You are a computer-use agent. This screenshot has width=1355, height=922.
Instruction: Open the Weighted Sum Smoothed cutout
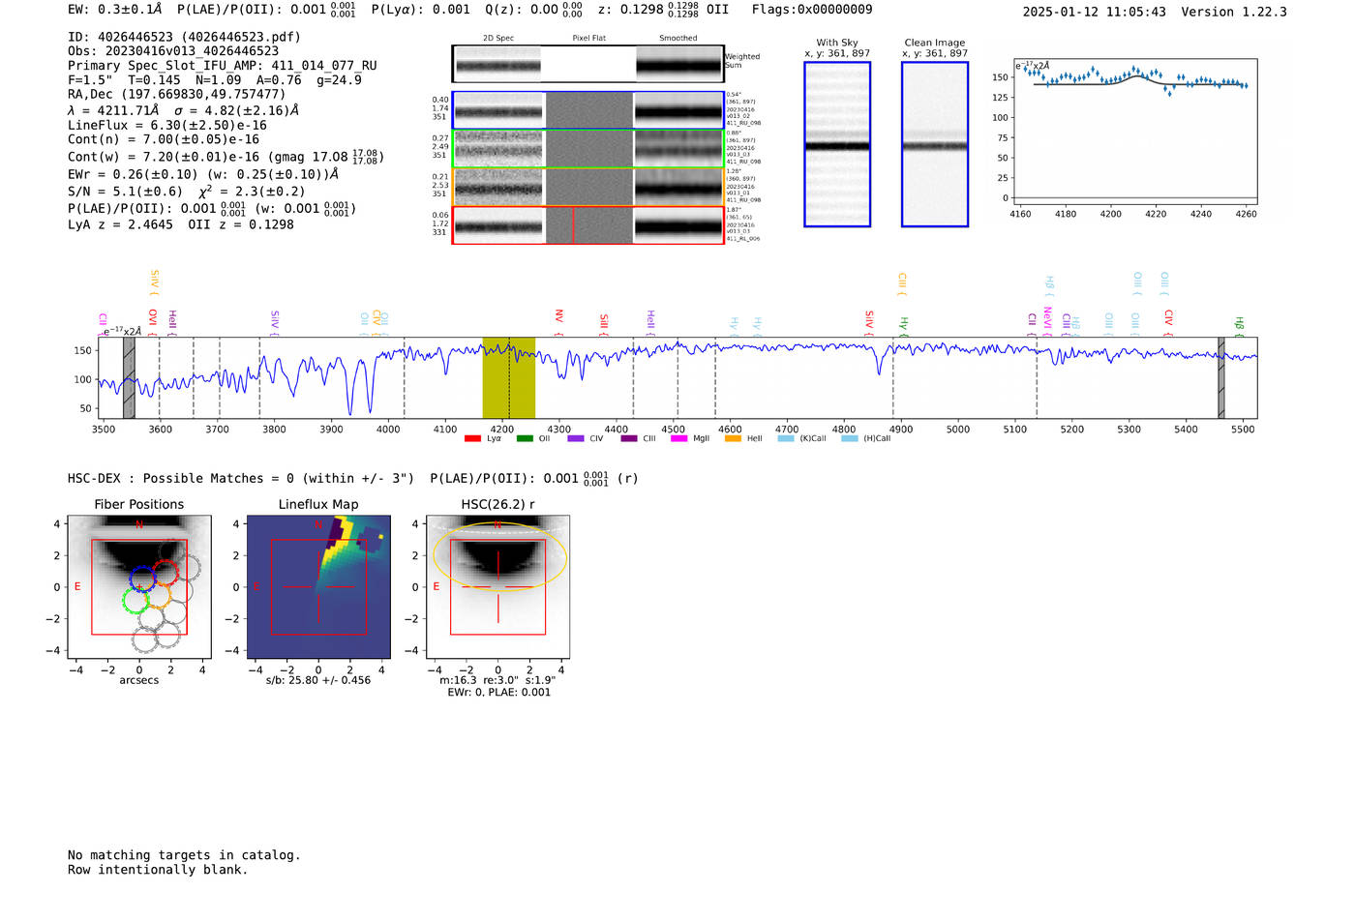tap(679, 64)
